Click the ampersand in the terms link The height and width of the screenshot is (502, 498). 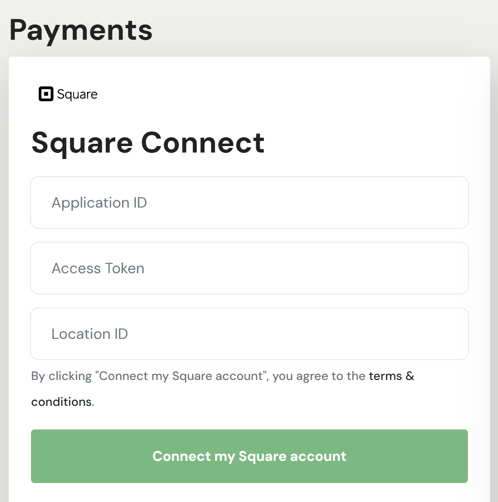coord(410,376)
